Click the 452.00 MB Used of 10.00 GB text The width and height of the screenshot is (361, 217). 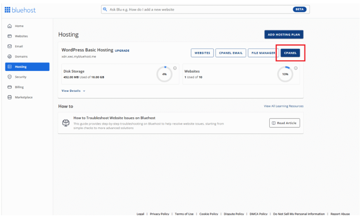click(x=84, y=77)
